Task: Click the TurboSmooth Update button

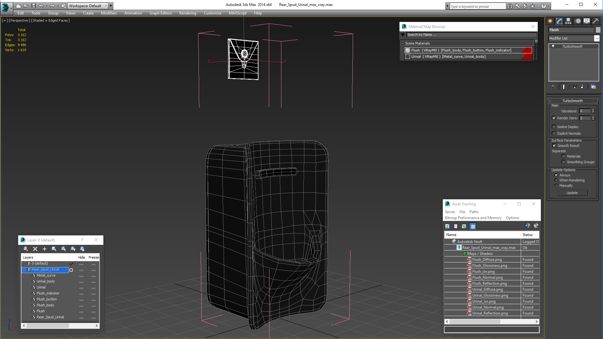Action: click(x=572, y=193)
